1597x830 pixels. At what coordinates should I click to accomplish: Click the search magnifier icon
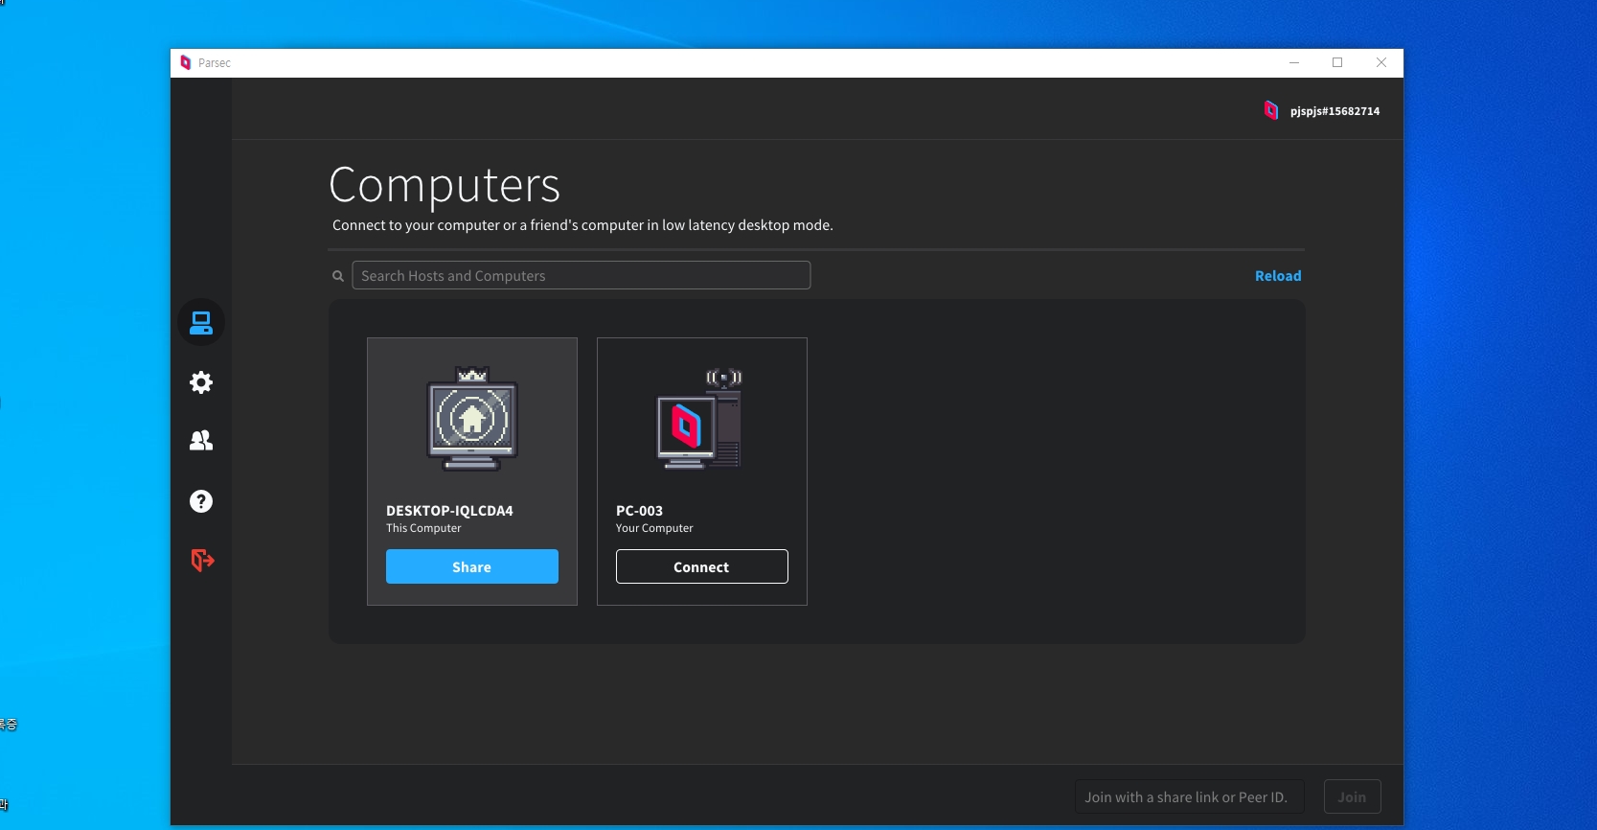338,276
